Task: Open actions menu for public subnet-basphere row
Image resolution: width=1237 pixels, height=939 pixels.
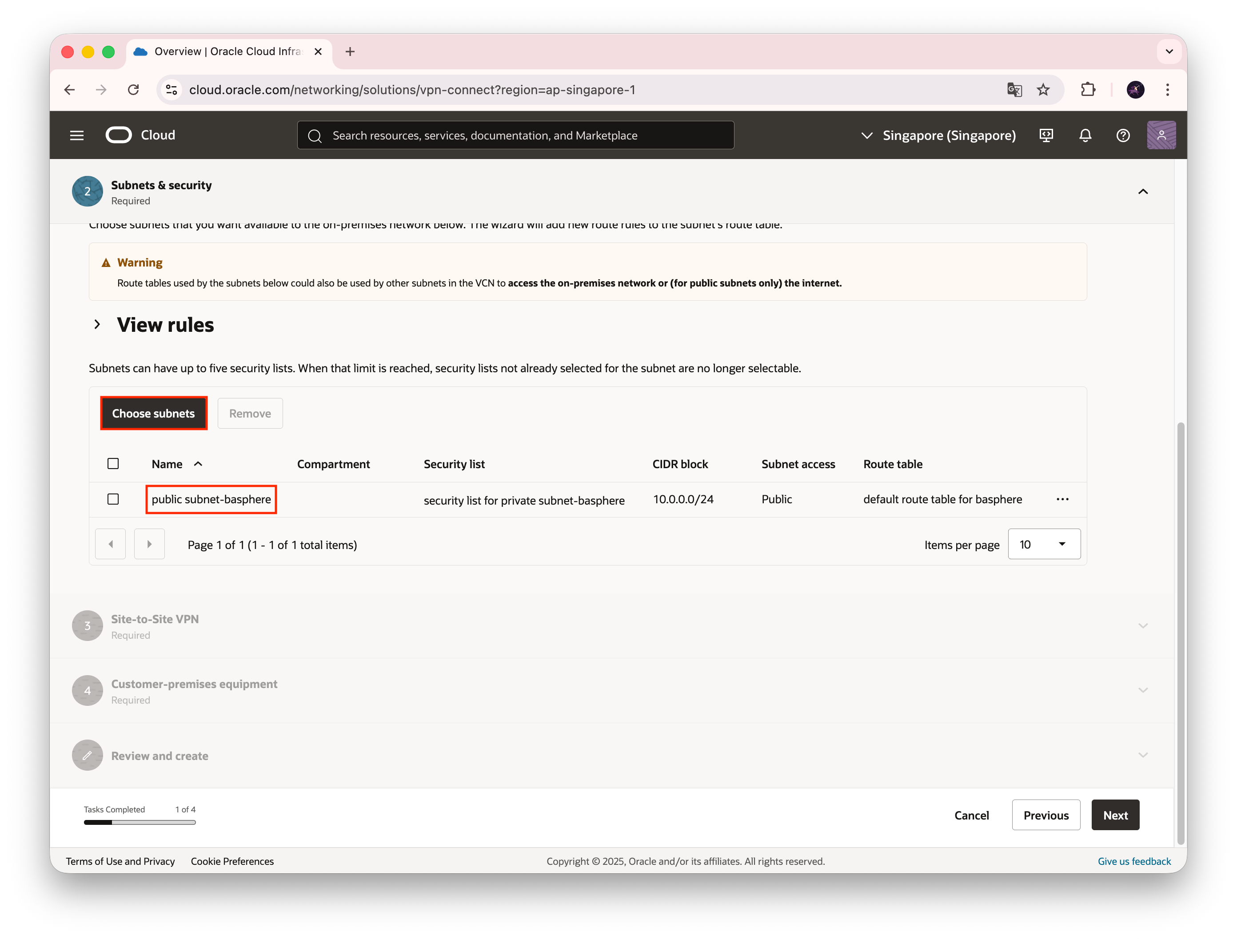Action: pos(1062,499)
